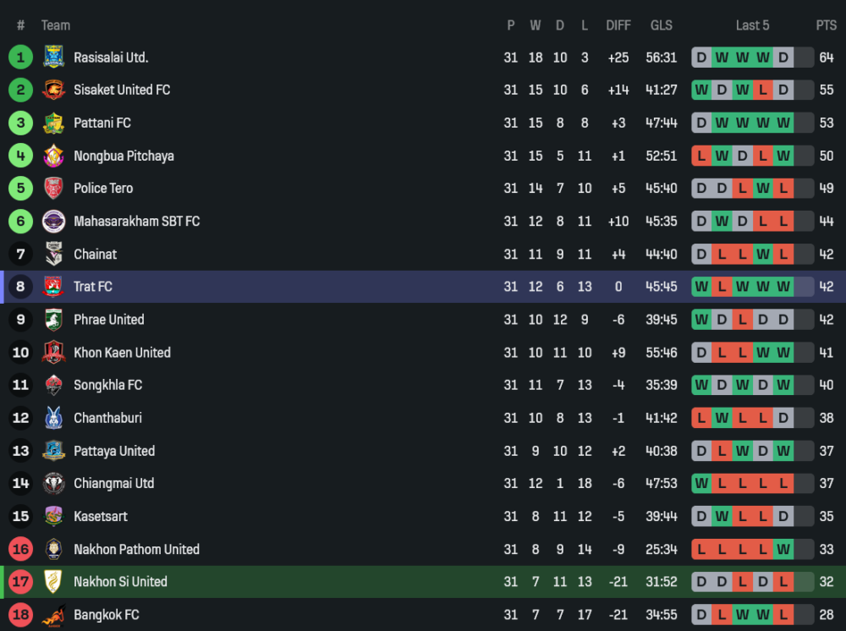This screenshot has height=631, width=846.
Task: Click Trat FC's red loss form badge
Action: 722,287
